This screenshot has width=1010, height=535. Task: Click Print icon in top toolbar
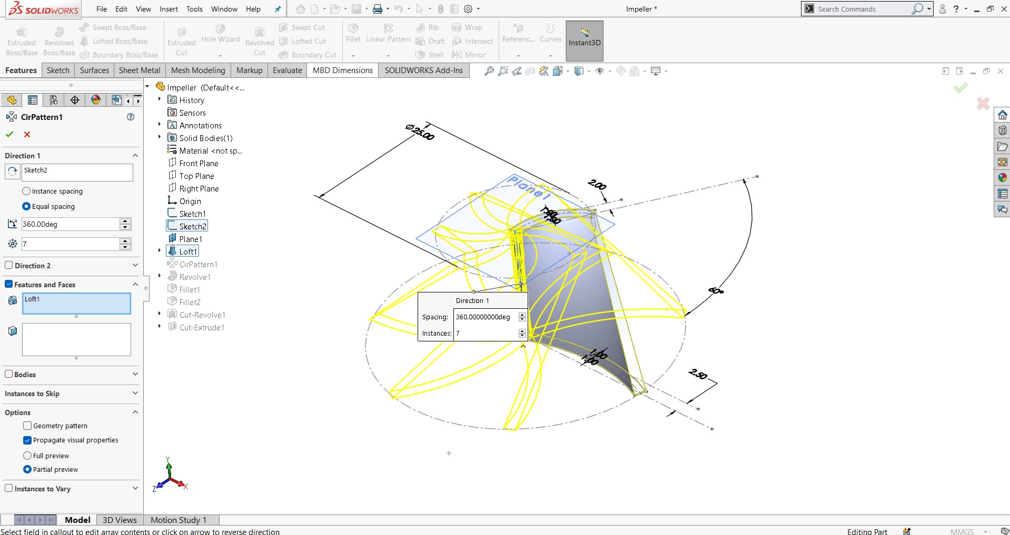378,9
